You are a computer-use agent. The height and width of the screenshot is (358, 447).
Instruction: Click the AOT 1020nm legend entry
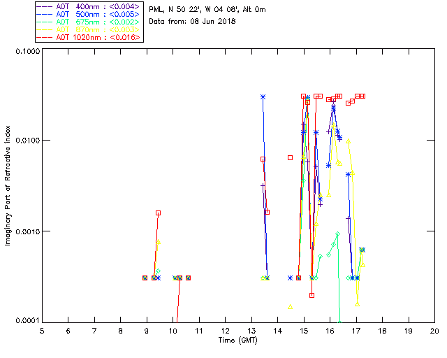[x=89, y=37]
